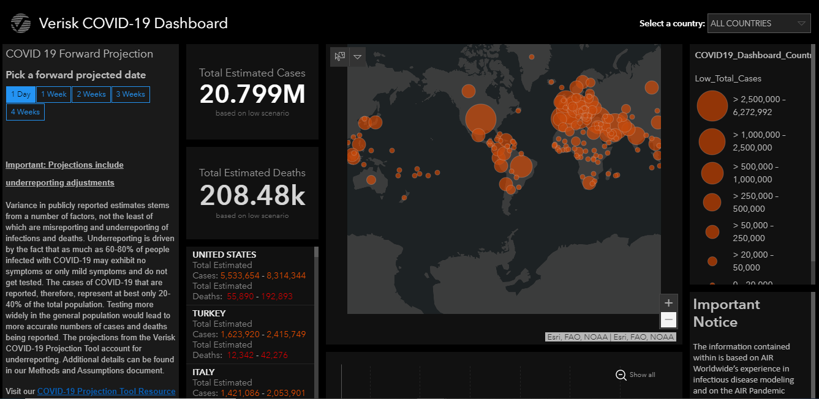This screenshot has width=819, height=399.
Task: Open the Select a country dropdown
Action: pyautogui.click(x=759, y=23)
